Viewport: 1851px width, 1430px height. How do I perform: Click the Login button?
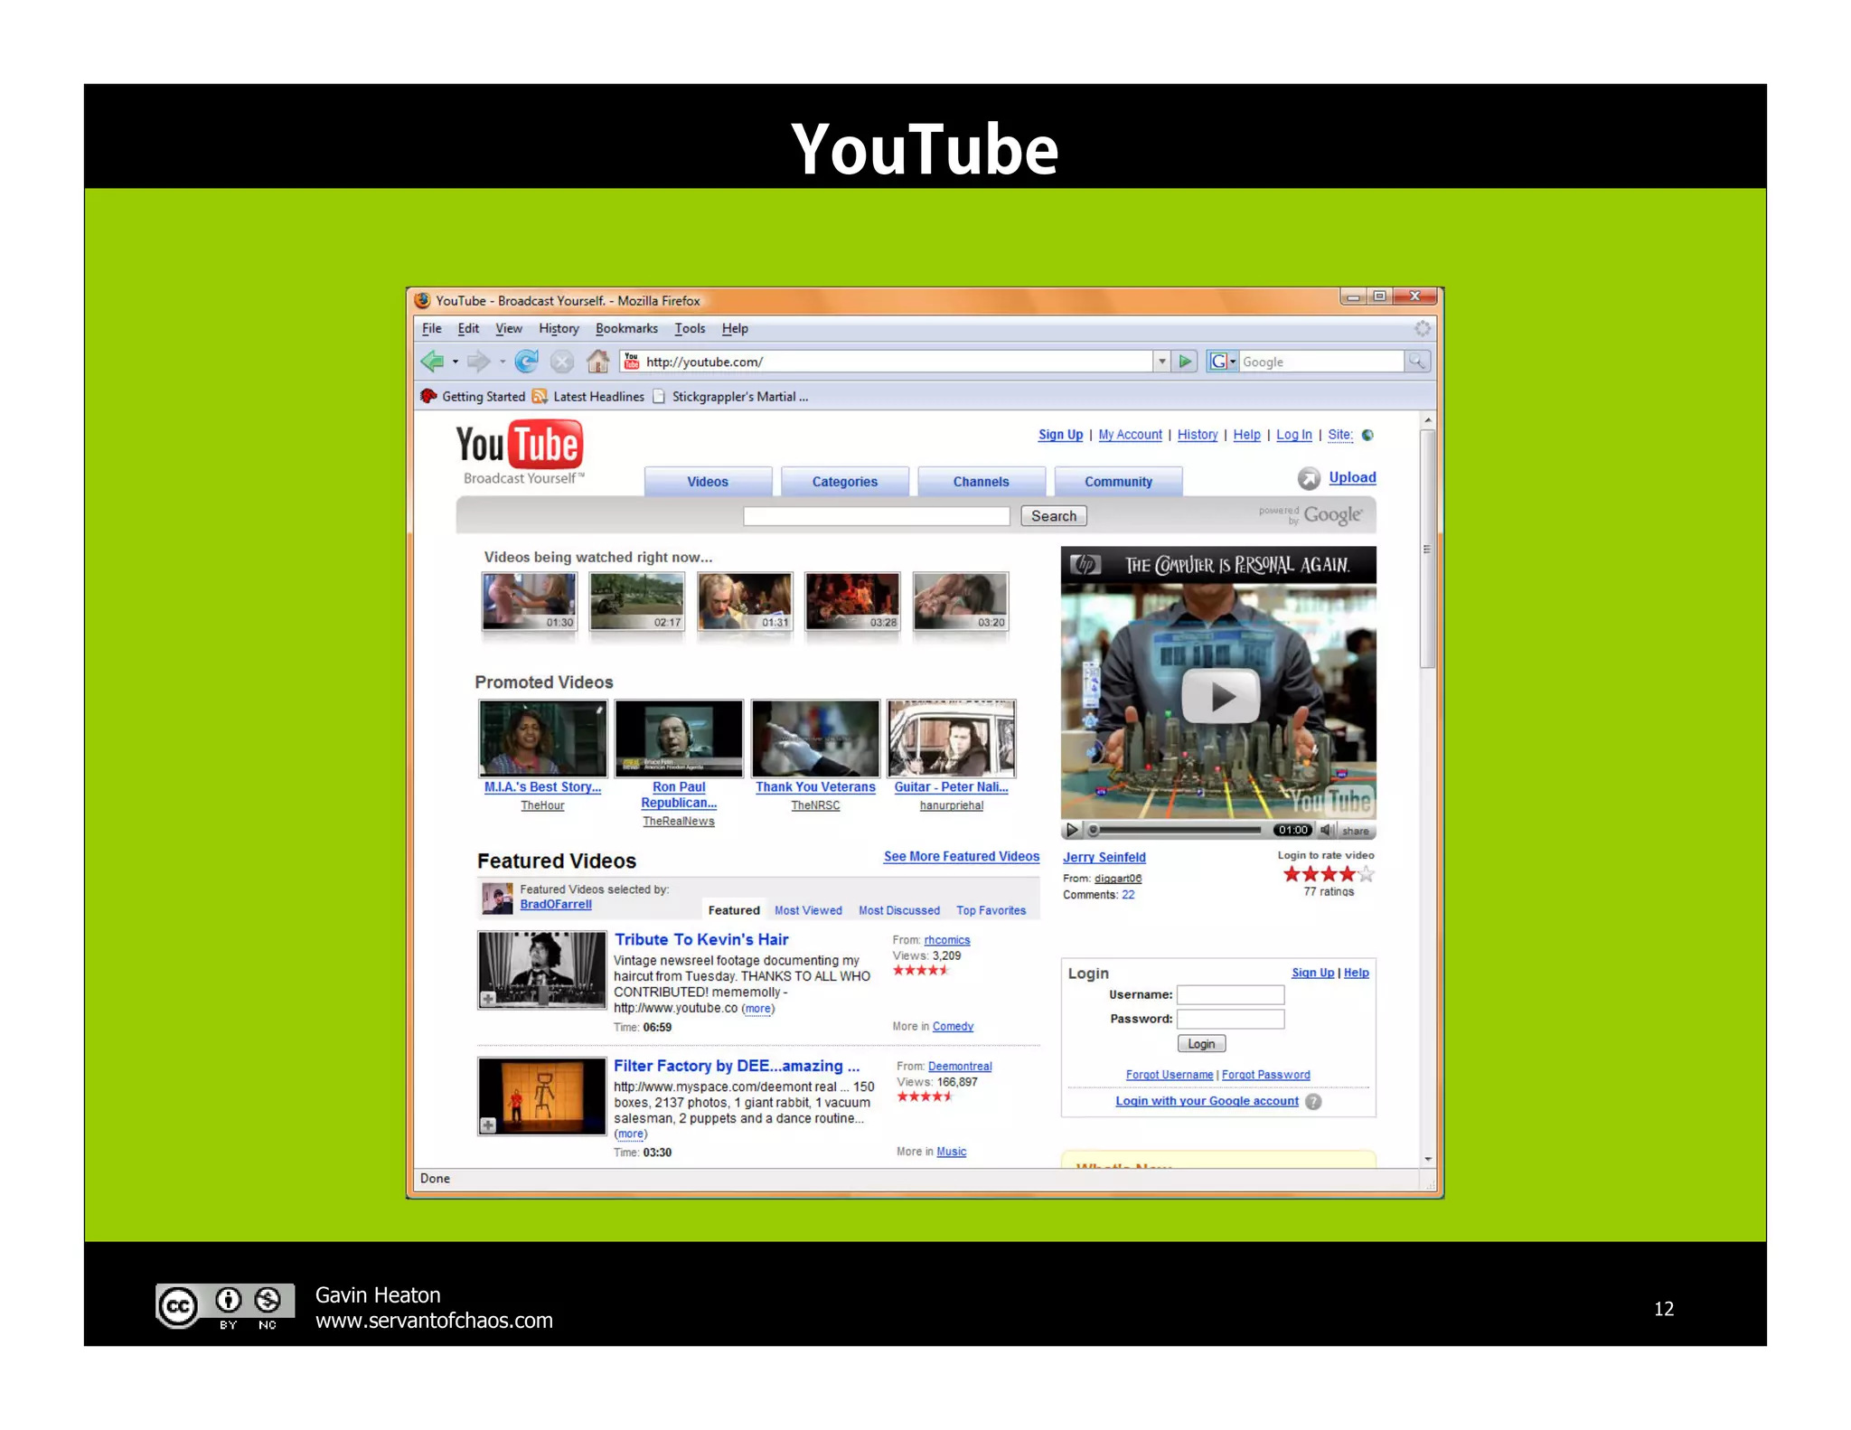pos(1201,1044)
